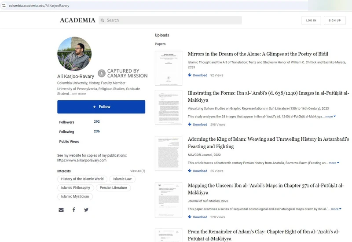This screenshot has height=242, width=352.
Task: Click '92 Views' count text
Action: 216,75
